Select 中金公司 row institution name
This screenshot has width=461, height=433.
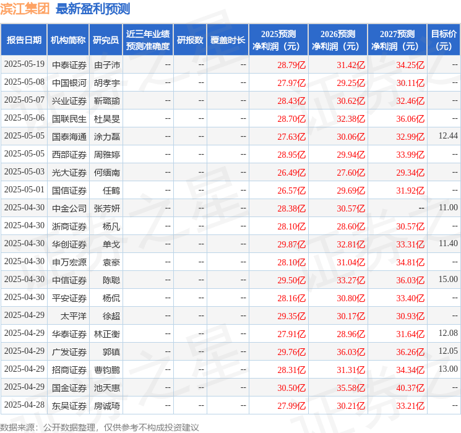[x=69, y=208]
